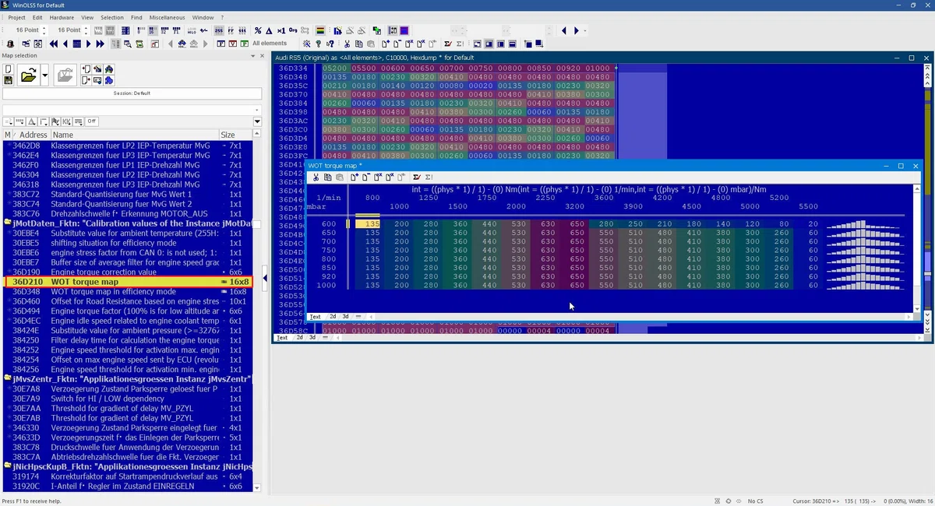935x506 pixels.
Task: Click the rewind double arrow navigation icon
Action: pos(53,44)
